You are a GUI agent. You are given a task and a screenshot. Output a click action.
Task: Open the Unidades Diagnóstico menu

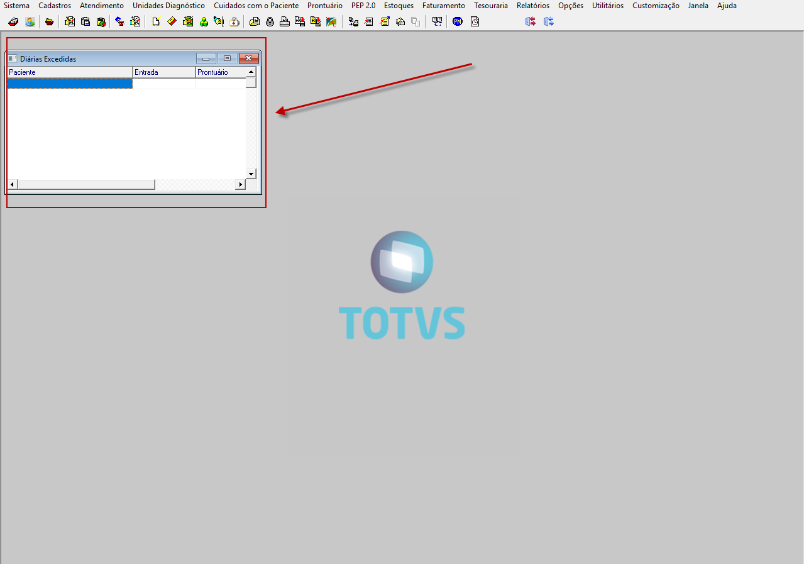[168, 6]
